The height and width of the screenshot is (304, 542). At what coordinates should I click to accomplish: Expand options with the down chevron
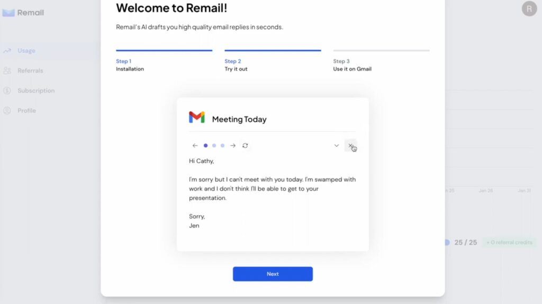pyautogui.click(x=336, y=146)
